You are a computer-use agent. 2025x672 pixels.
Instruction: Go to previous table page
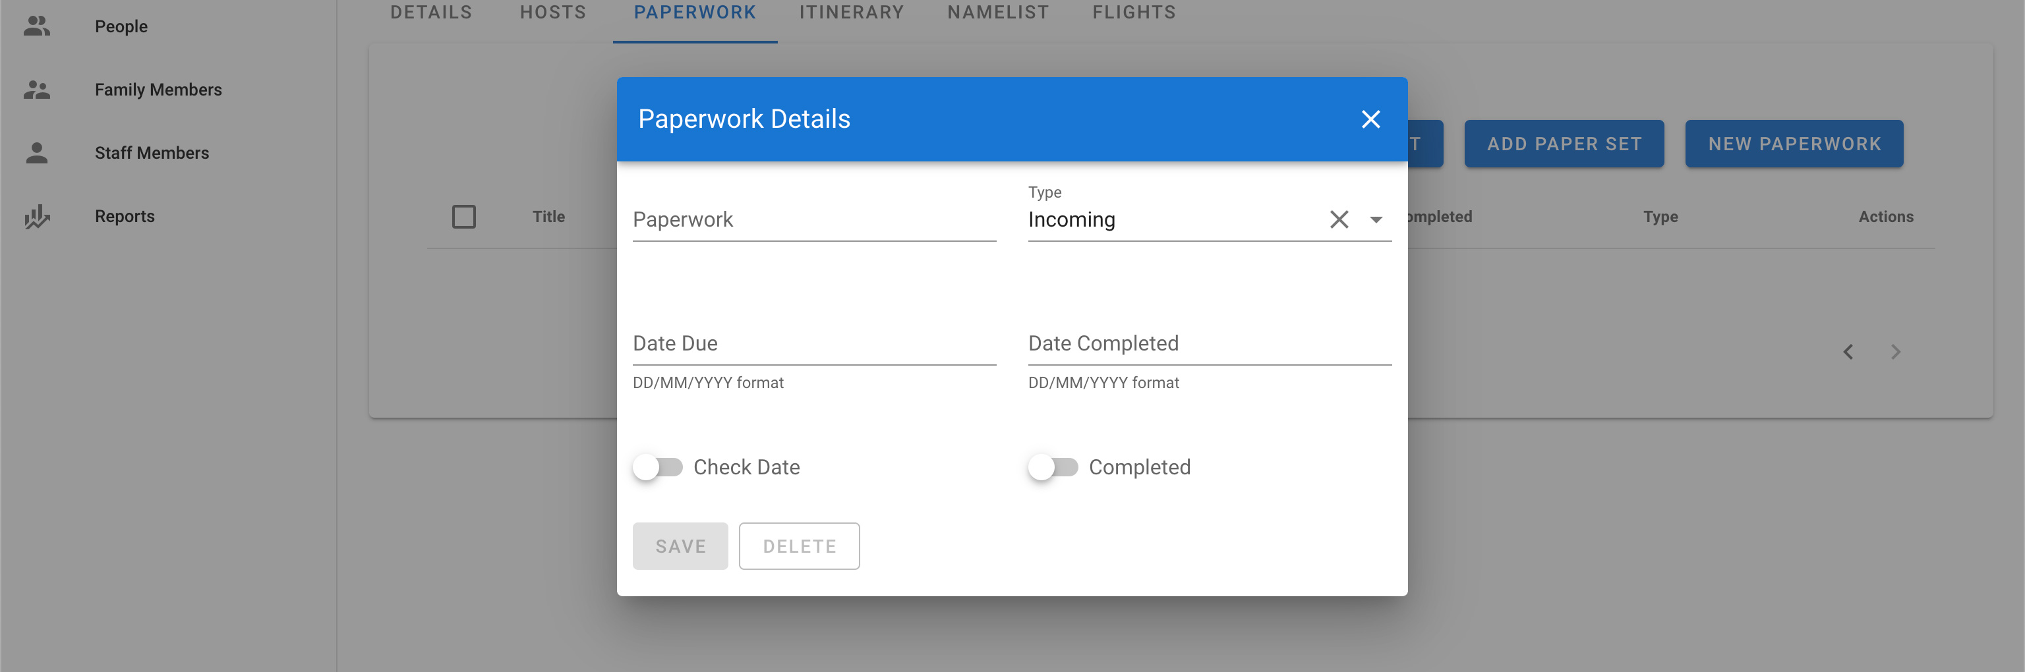(x=1848, y=351)
